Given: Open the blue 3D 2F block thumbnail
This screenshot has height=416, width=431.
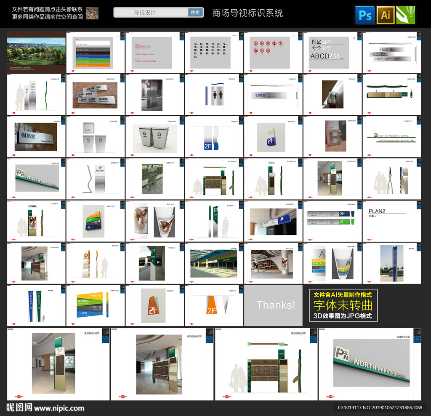Looking at the screenshot, I should point(273,137).
